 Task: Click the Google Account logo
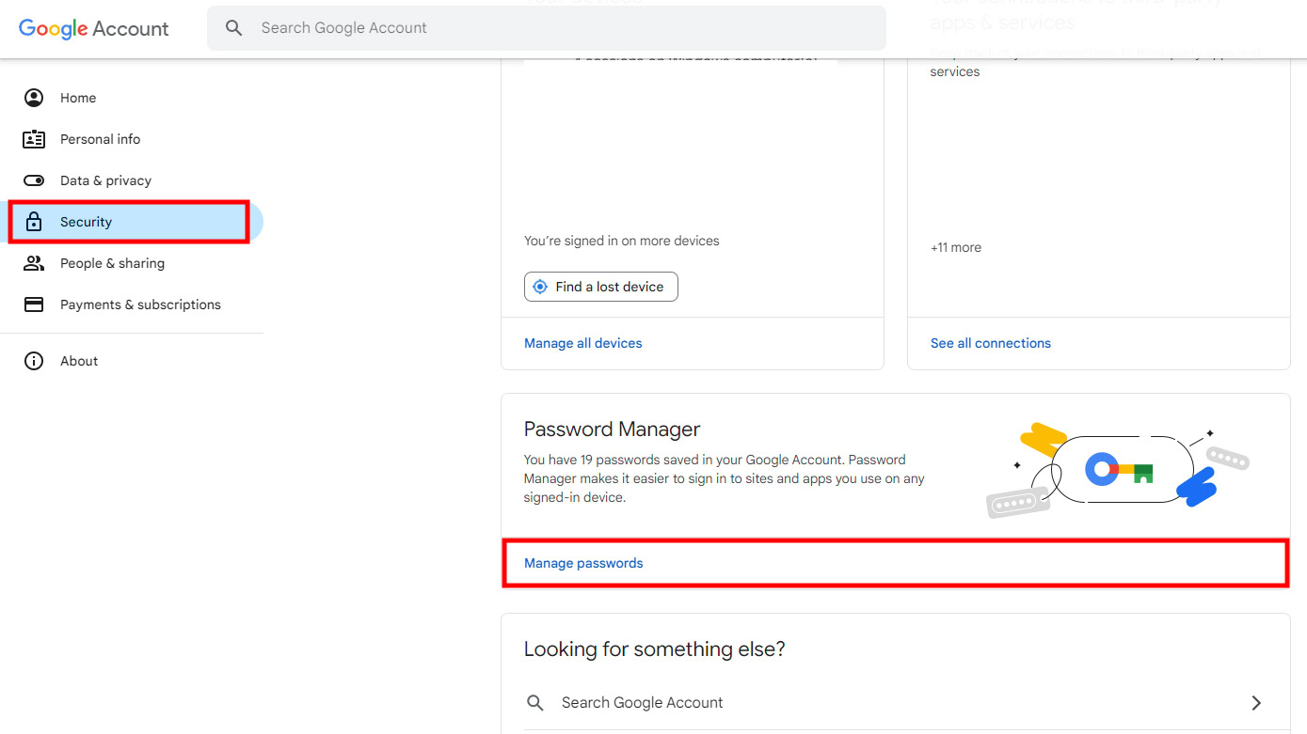click(94, 28)
